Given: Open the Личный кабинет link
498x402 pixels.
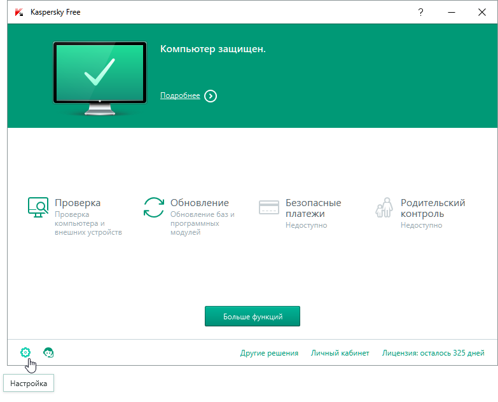Looking at the screenshot, I should click(340, 353).
